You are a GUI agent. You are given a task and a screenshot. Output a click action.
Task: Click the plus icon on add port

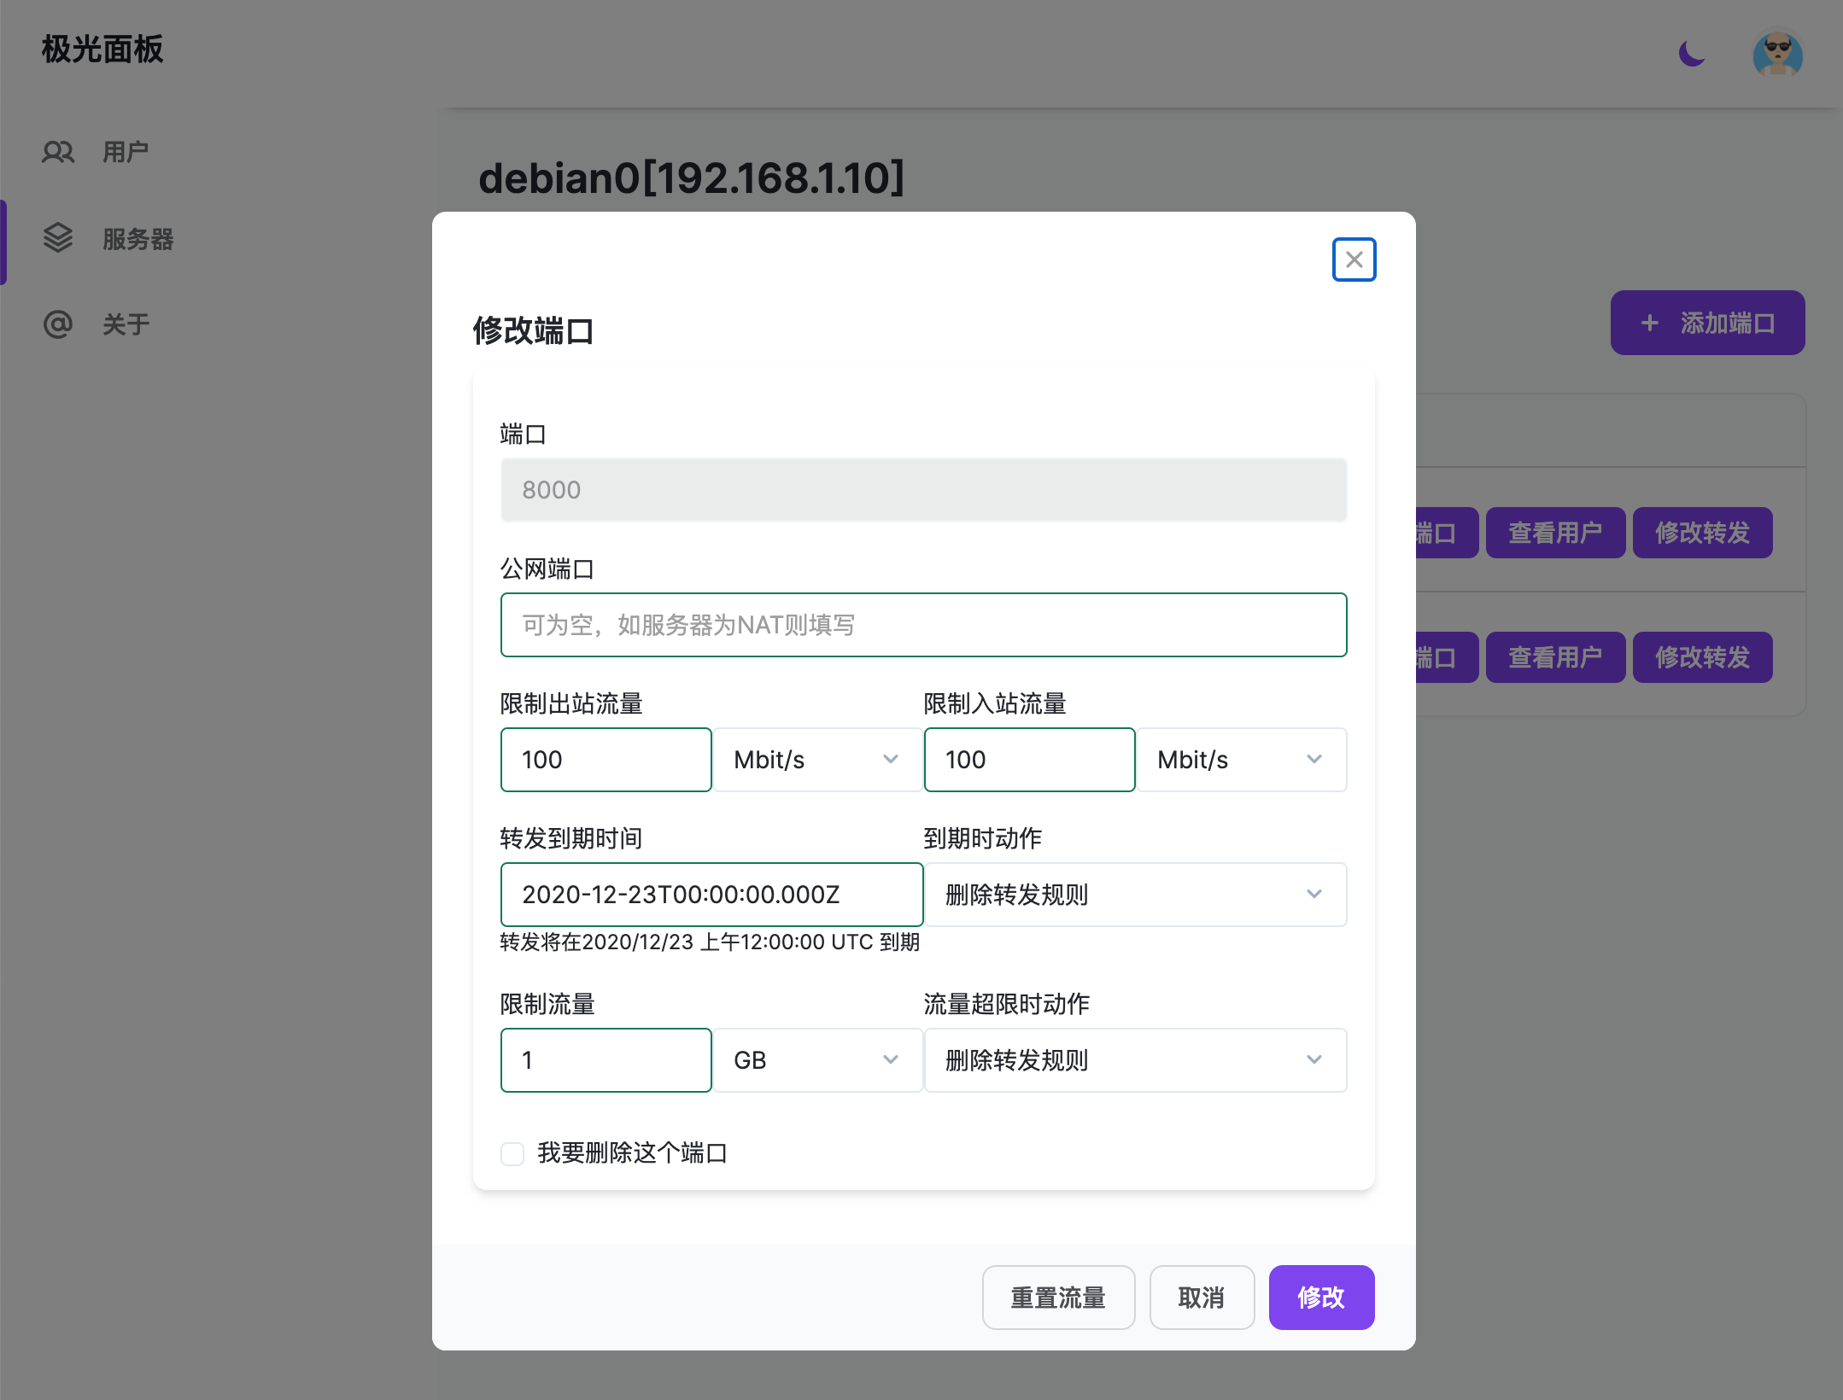1649,323
